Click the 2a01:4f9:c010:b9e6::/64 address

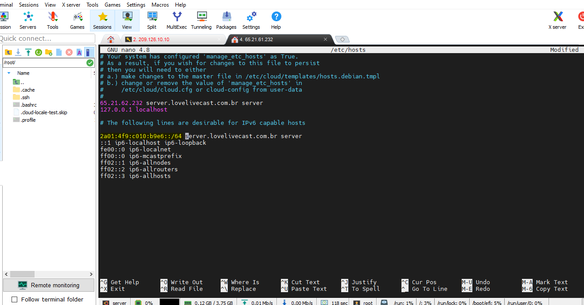pos(141,136)
